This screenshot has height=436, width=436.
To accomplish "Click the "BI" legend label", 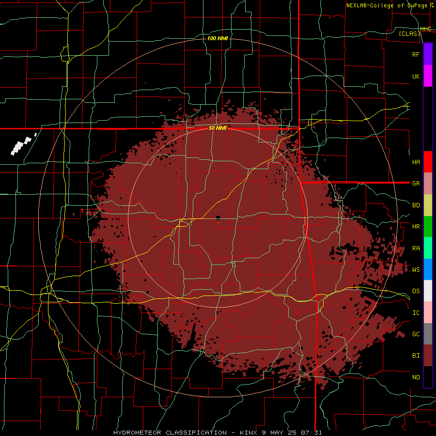I will (x=416, y=356).
